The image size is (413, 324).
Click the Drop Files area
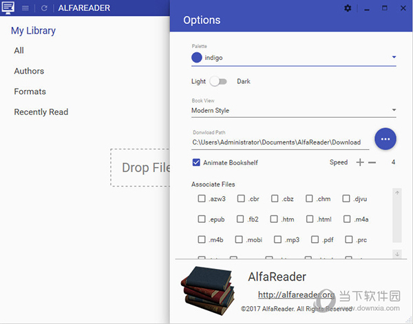140,168
